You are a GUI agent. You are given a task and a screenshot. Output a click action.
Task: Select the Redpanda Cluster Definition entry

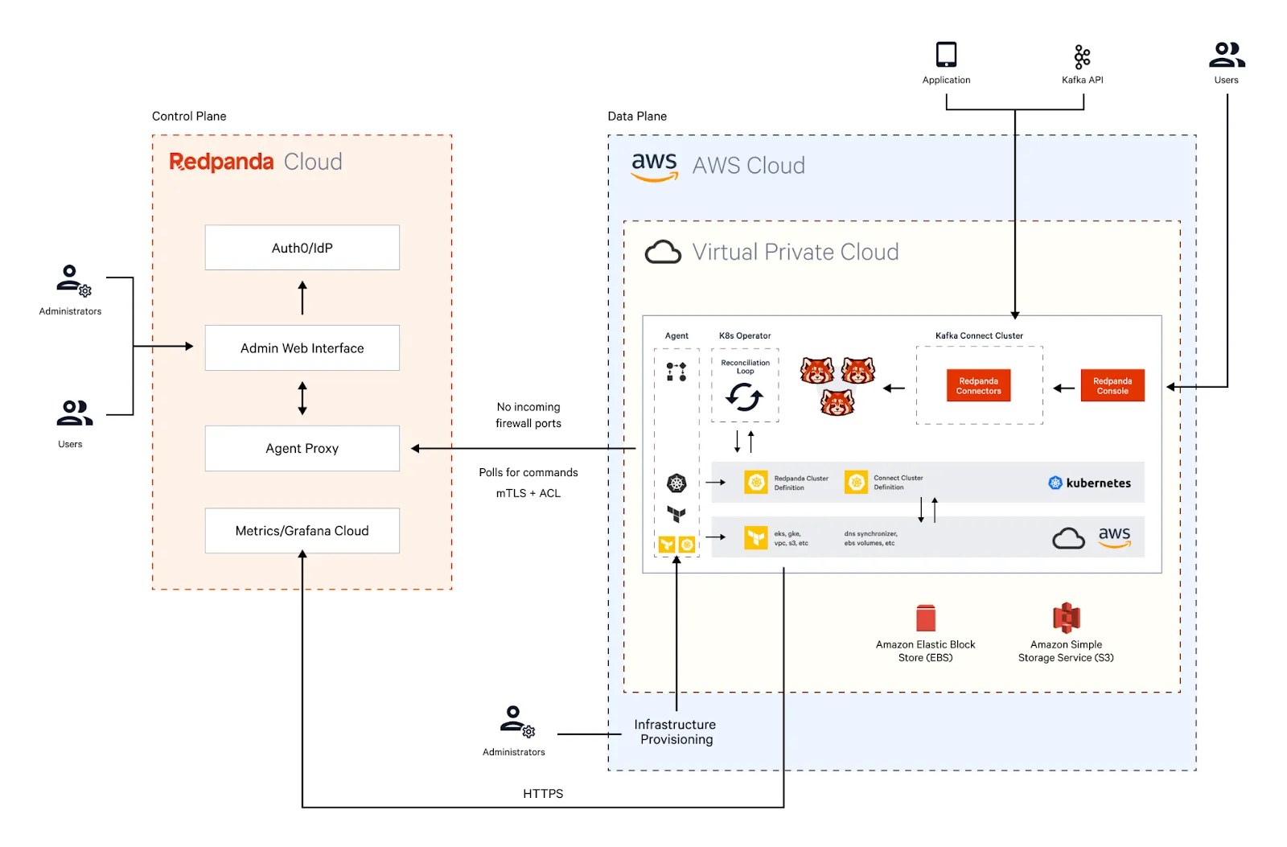pos(787,483)
